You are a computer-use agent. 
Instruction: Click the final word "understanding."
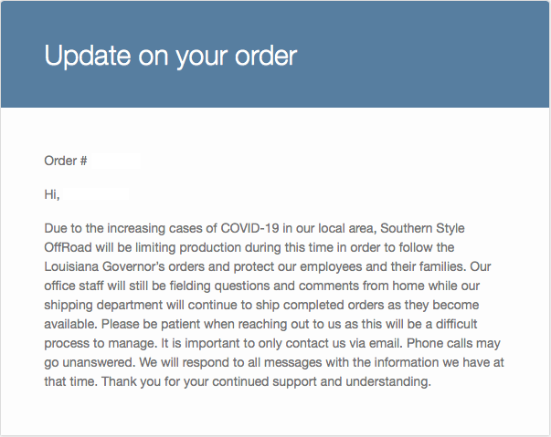pos(388,381)
